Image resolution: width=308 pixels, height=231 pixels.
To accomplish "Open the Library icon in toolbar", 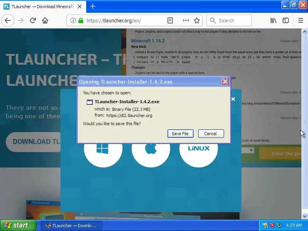I will click(273, 20).
